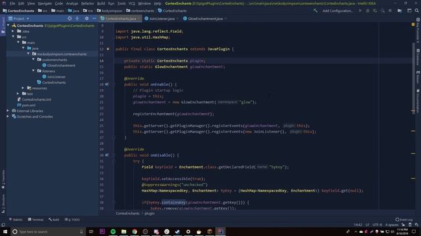
Task: Open the VCS menu
Action: (132, 3)
